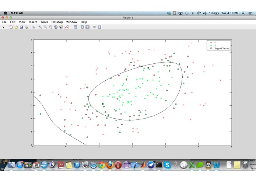Open Safari from the dock

coord(94,165)
